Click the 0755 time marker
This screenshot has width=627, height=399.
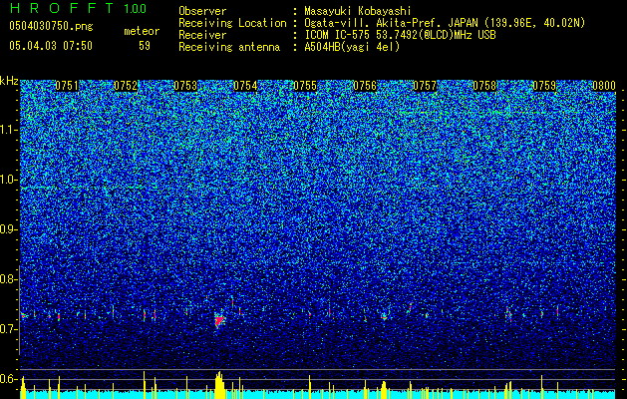(x=305, y=86)
